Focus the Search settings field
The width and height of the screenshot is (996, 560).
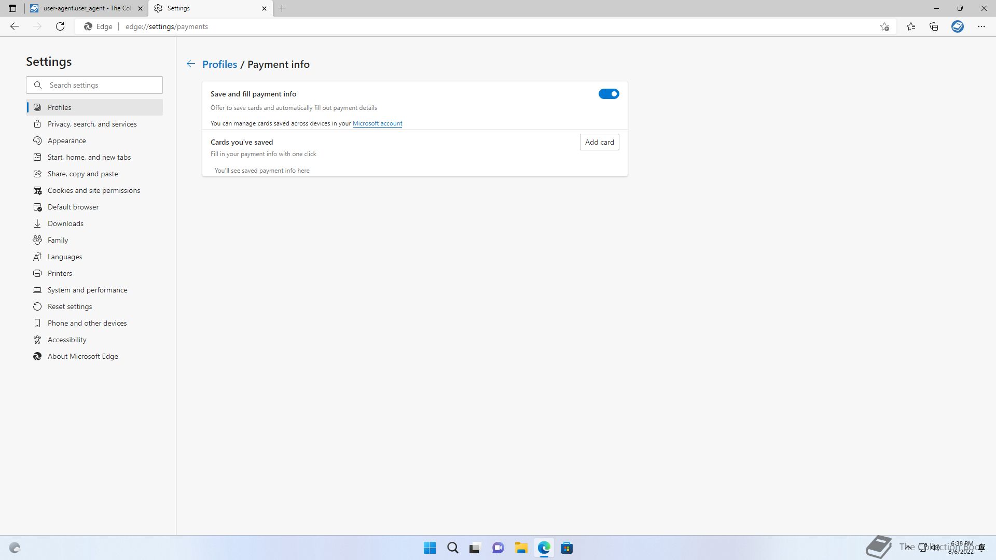coord(94,85)
